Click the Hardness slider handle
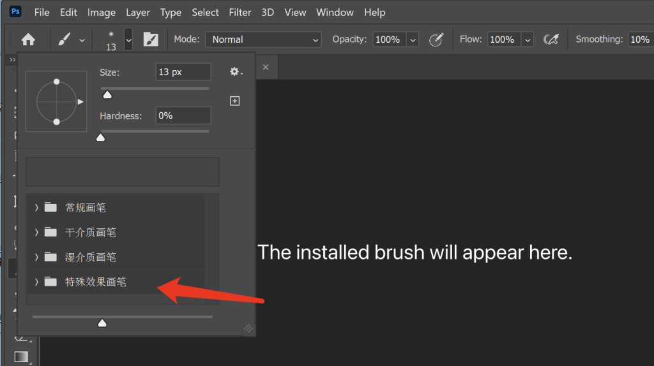The width and height of the screenshot is (654, 366). coord(100,137)
